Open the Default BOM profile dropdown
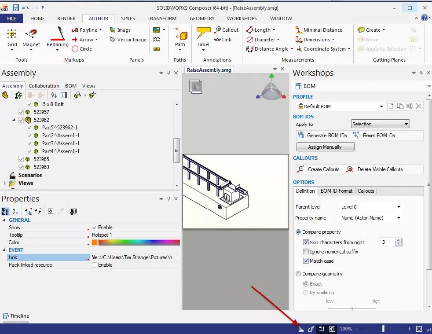This screenshot has height=334, width=432. click(x=381, y=106)
